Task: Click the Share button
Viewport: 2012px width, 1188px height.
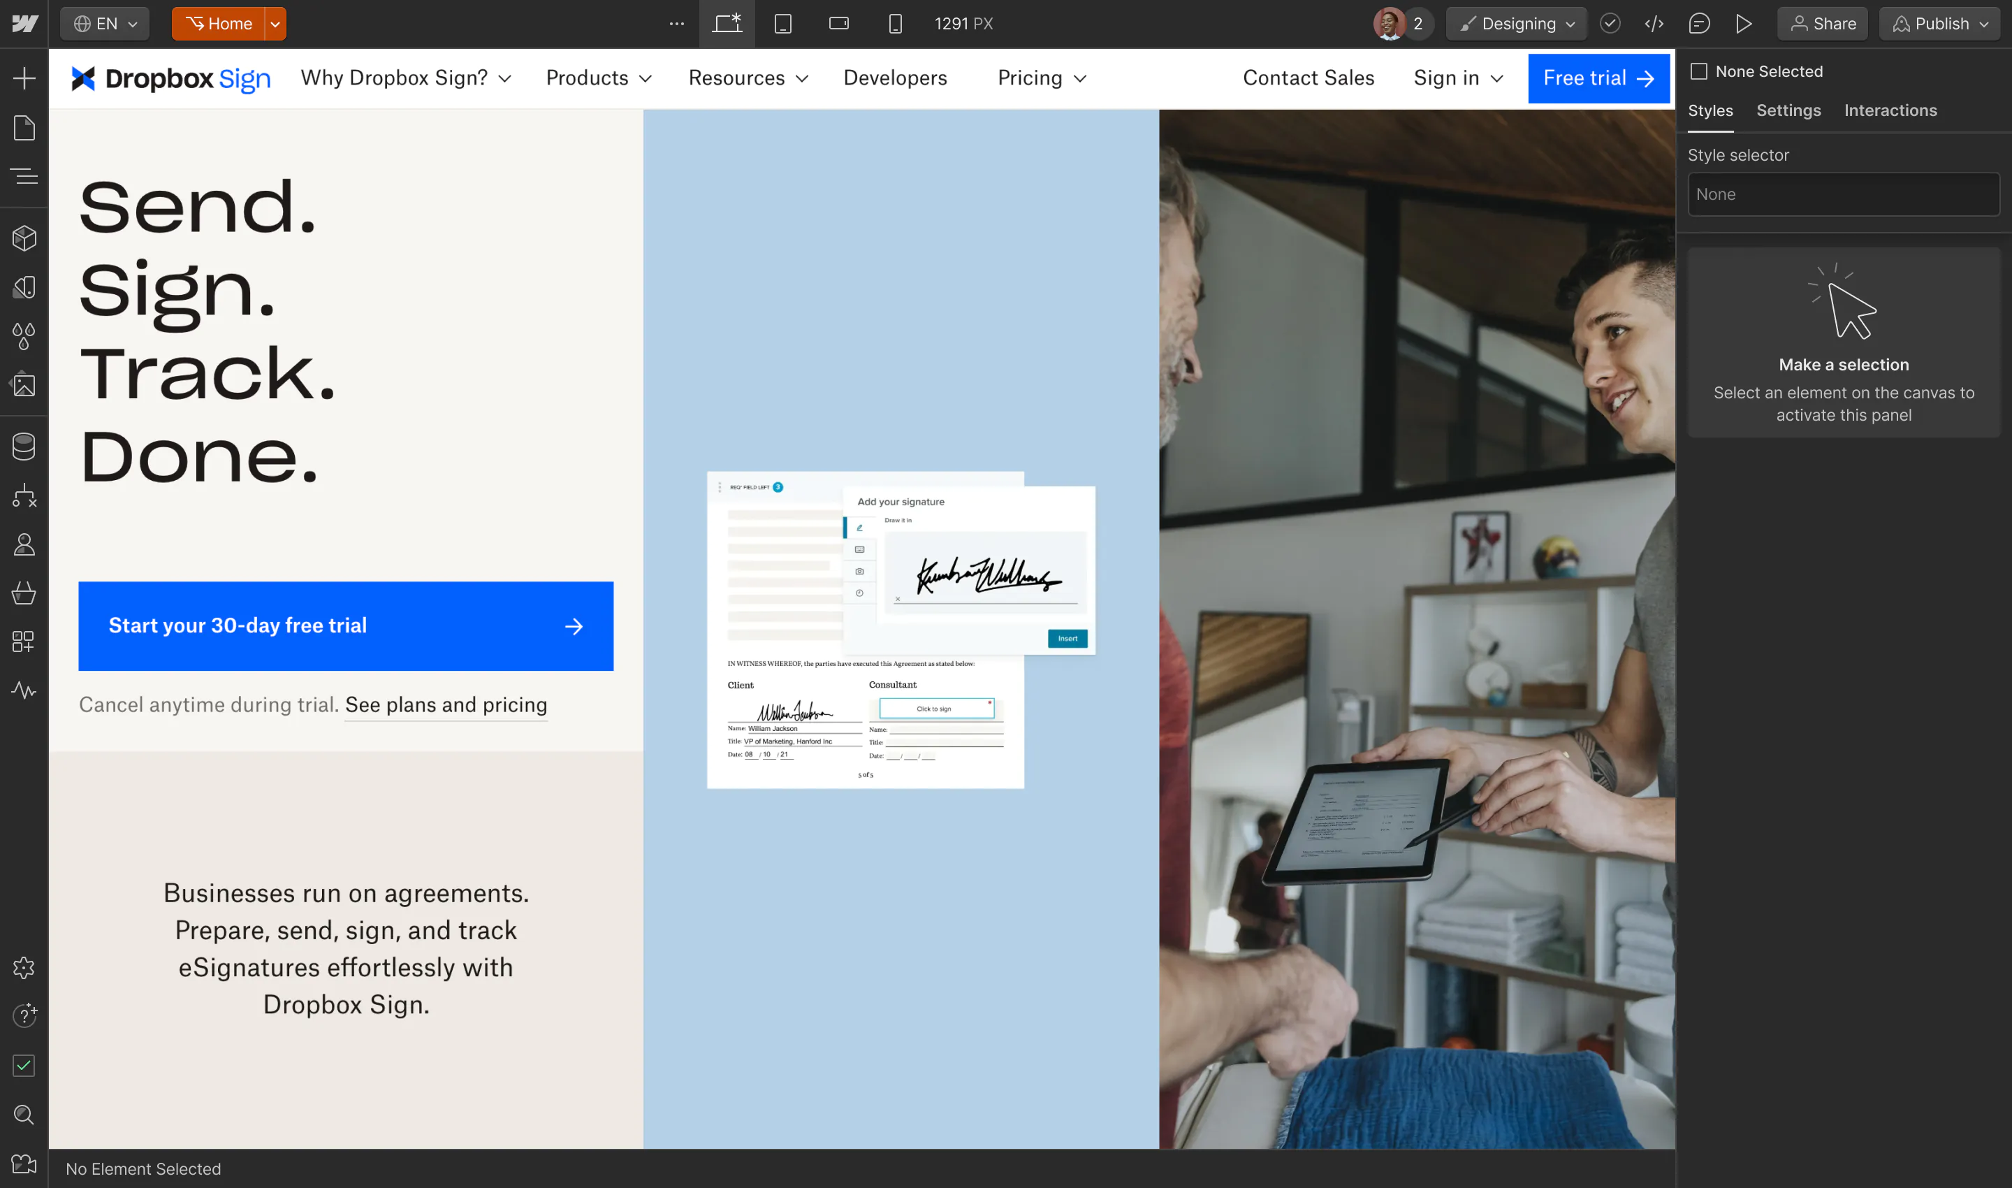Action: [x=1822, y=24]
